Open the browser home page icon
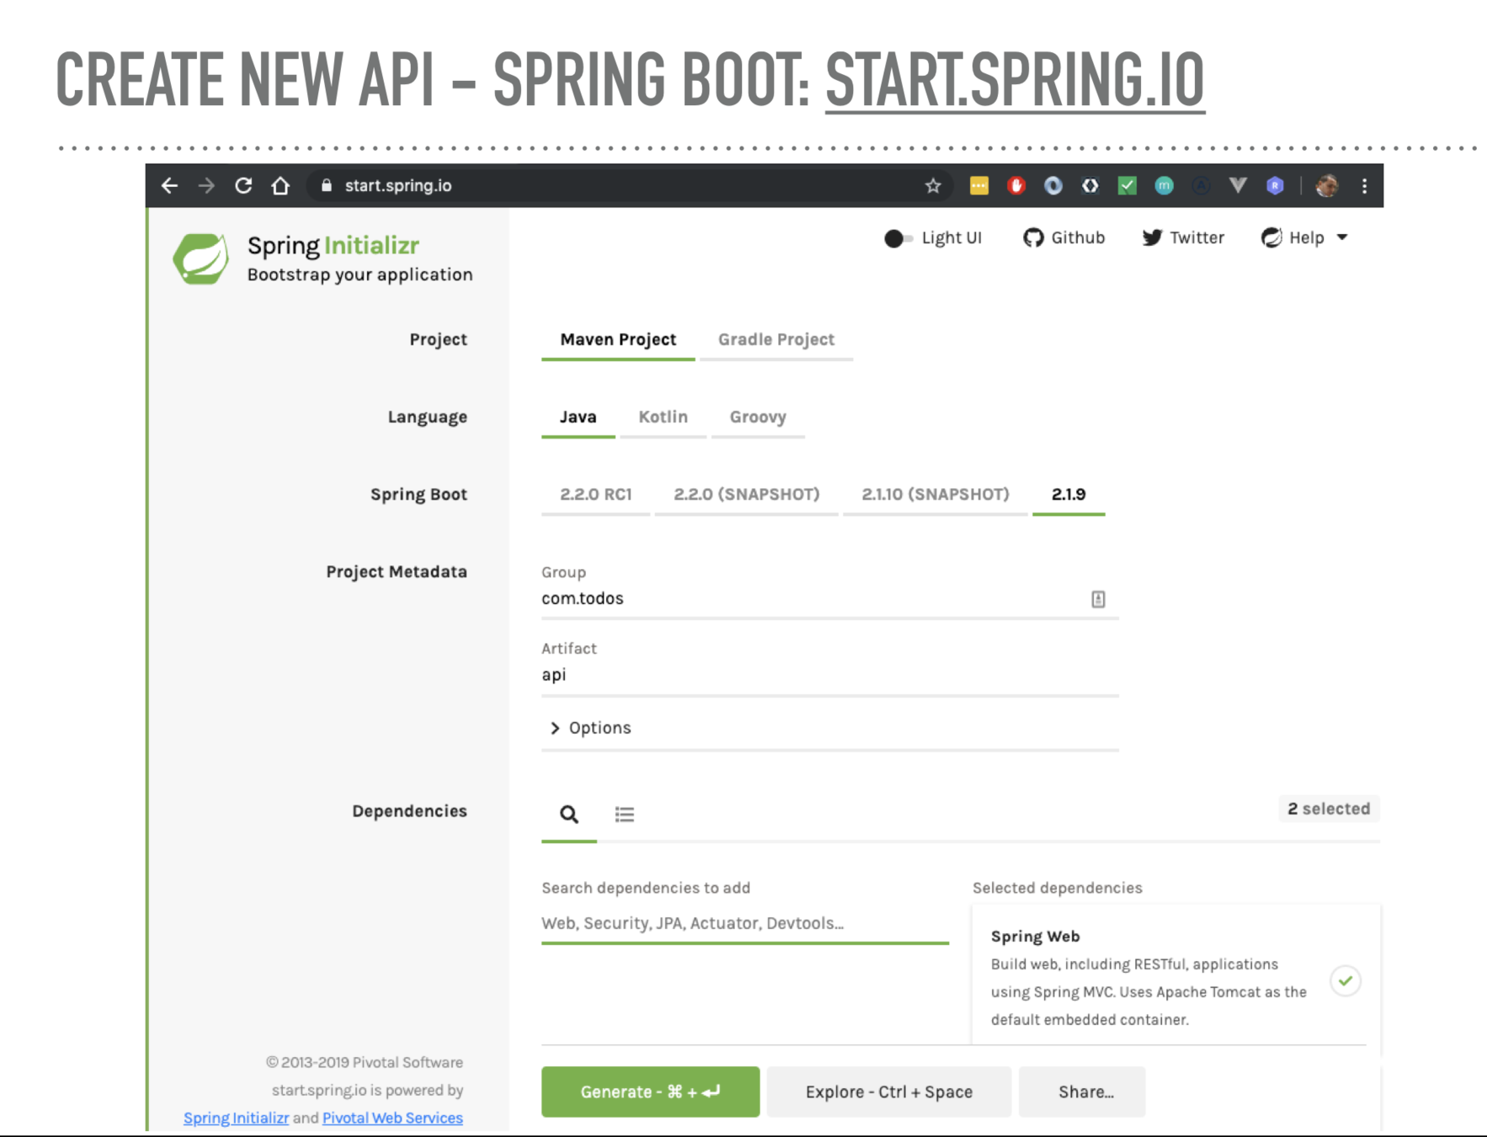This screenshot has height=1137, width=1487. (280, 185)
